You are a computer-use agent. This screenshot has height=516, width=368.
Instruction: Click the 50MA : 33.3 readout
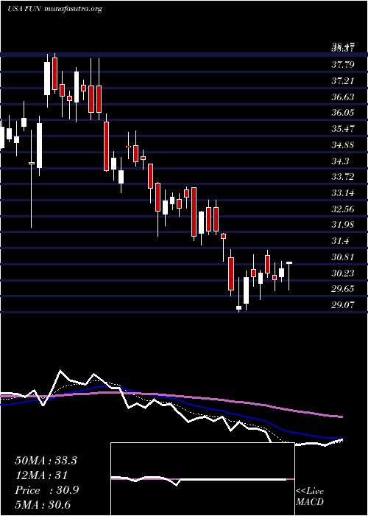[46, 461]
